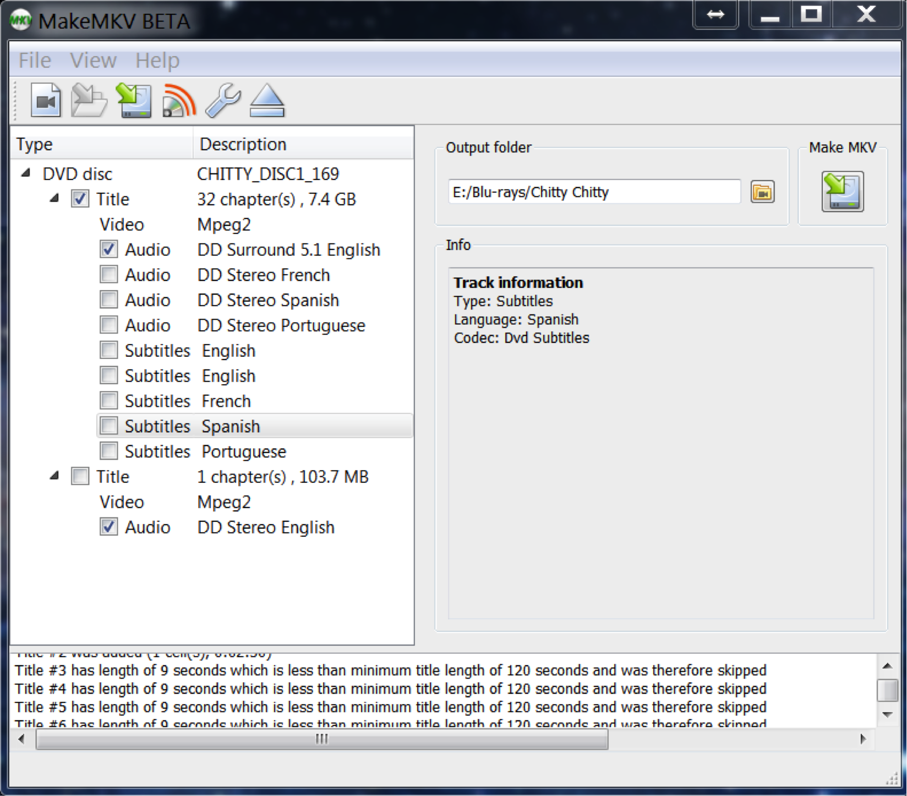
Task: Click the toolbar Save to hard drive icon
Action: coord(134,100)
